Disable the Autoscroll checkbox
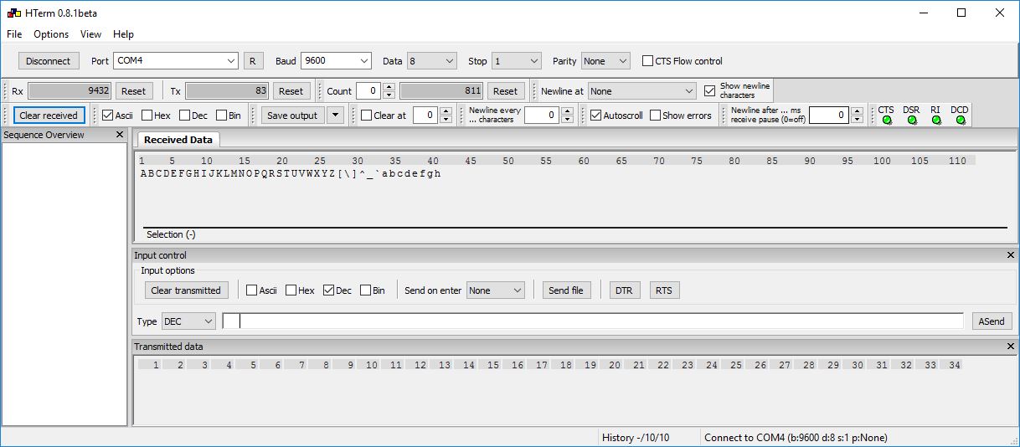The width and height of the screenshot is (1020, 447). coord(596,116)
